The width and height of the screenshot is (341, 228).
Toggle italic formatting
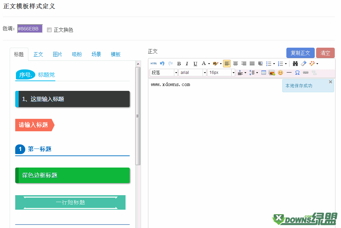pyautogui.click(x=187, y=64)
